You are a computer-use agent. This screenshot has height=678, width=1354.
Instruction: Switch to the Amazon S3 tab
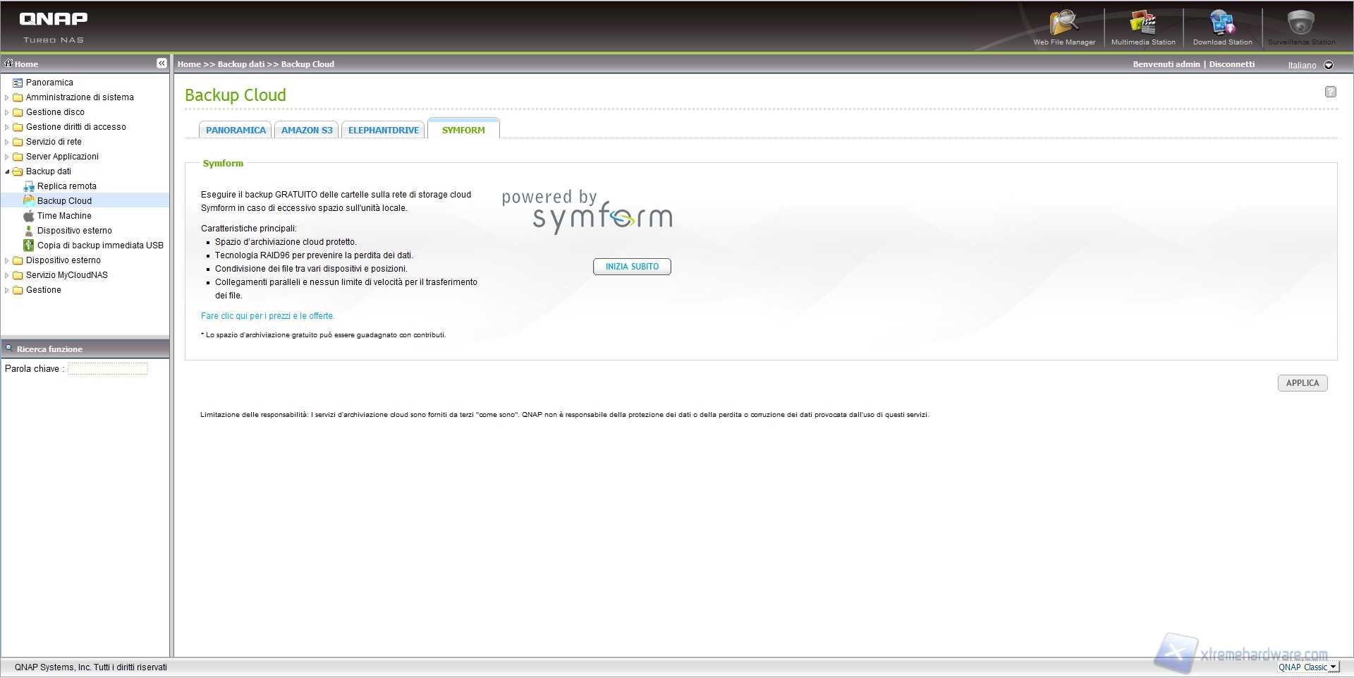point(307,131)
